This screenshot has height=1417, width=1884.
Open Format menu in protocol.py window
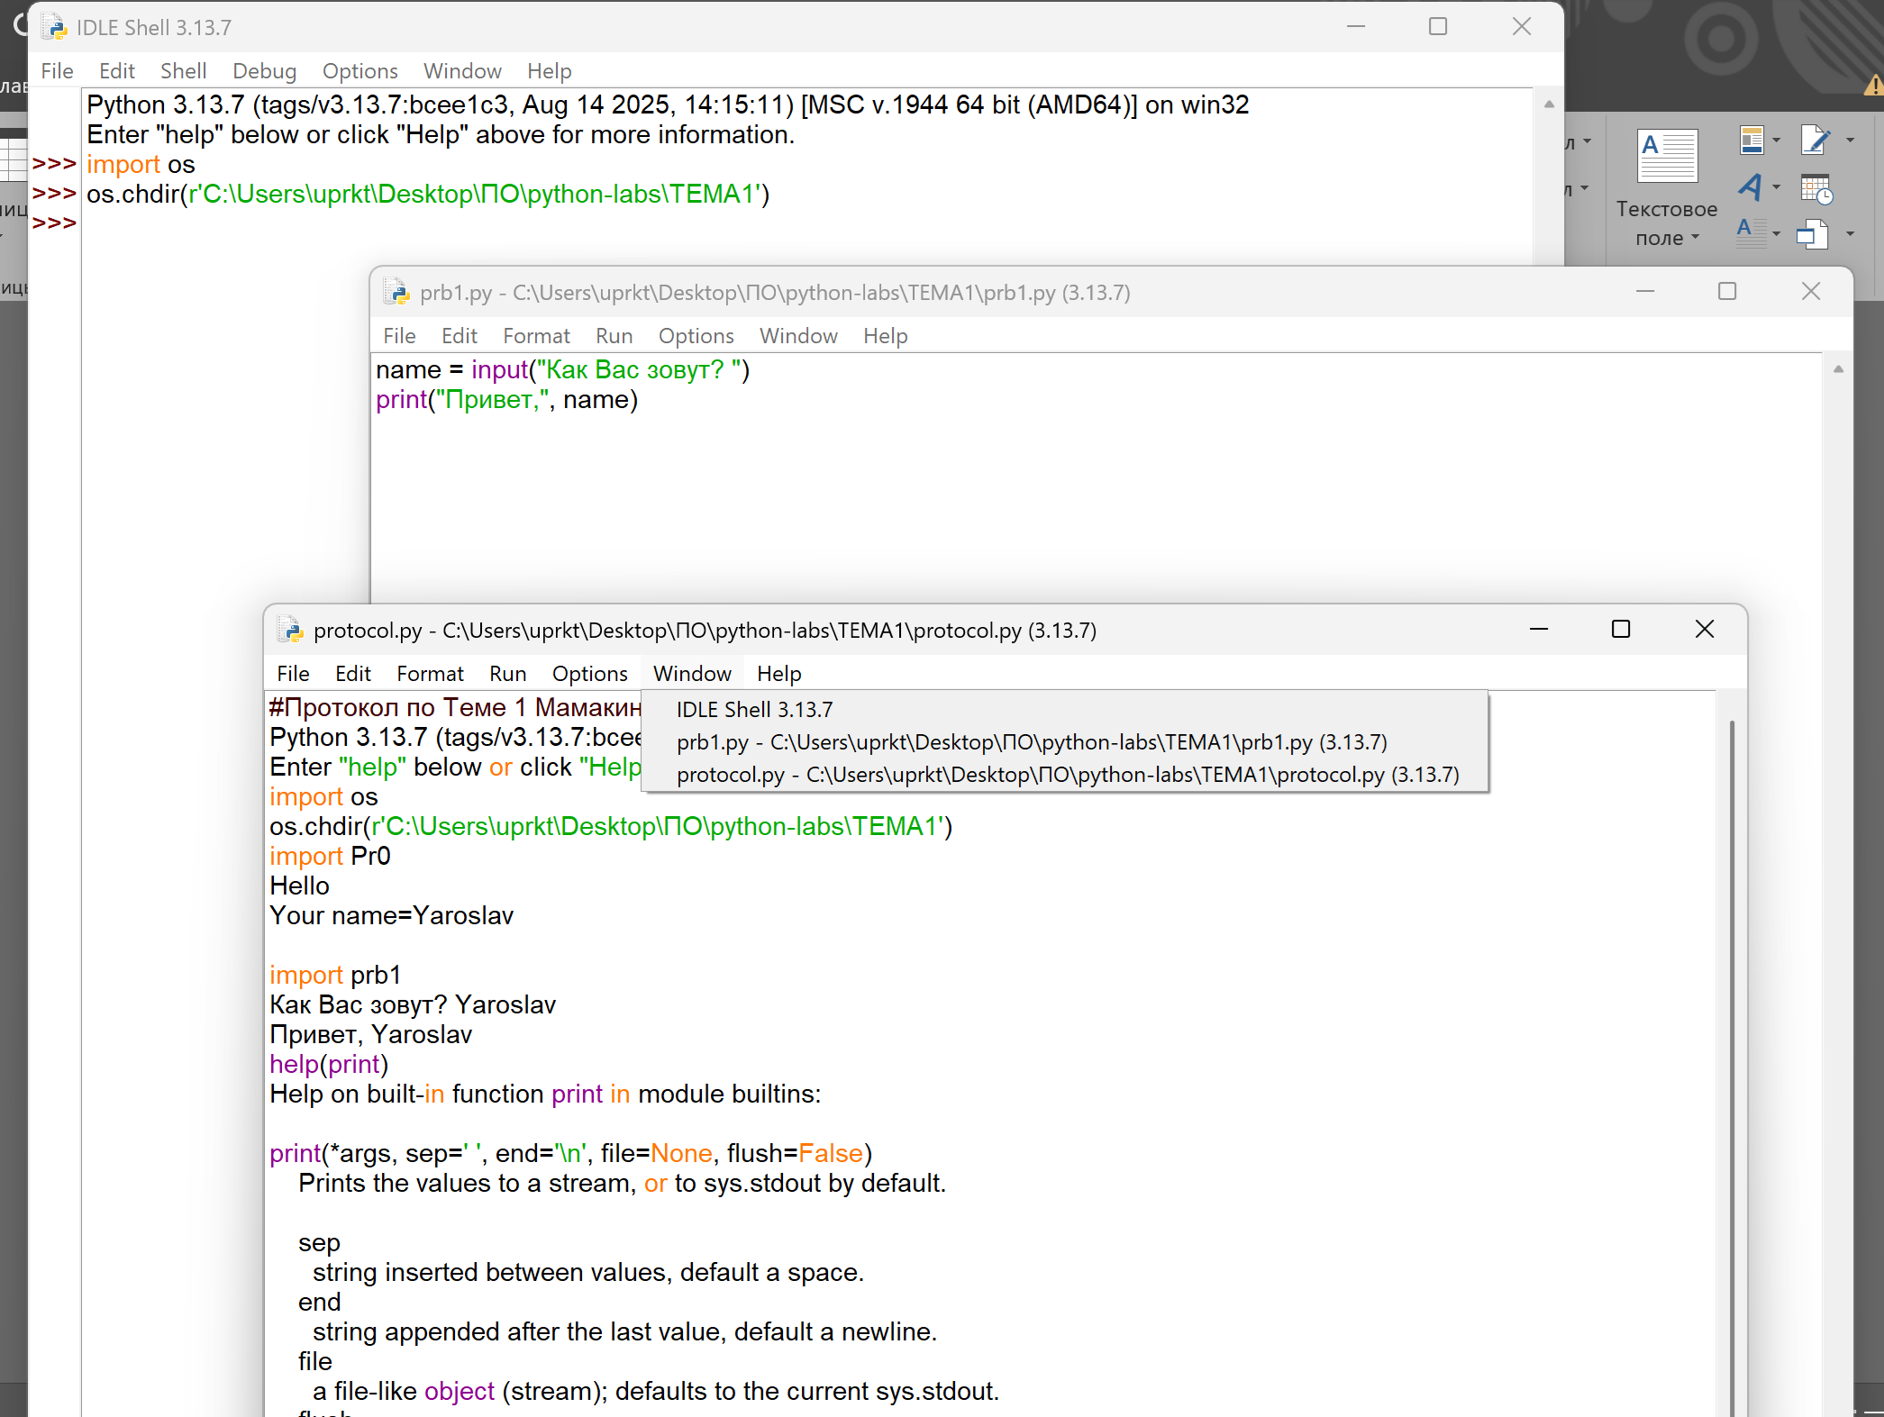tap(430, 674)
